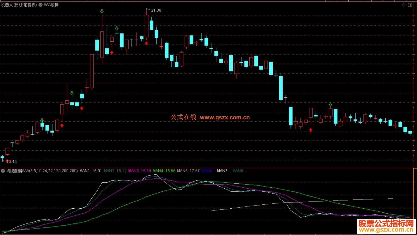Select the MAN8 label
This screenshot has width=417, height=235.
coord(239,171)
